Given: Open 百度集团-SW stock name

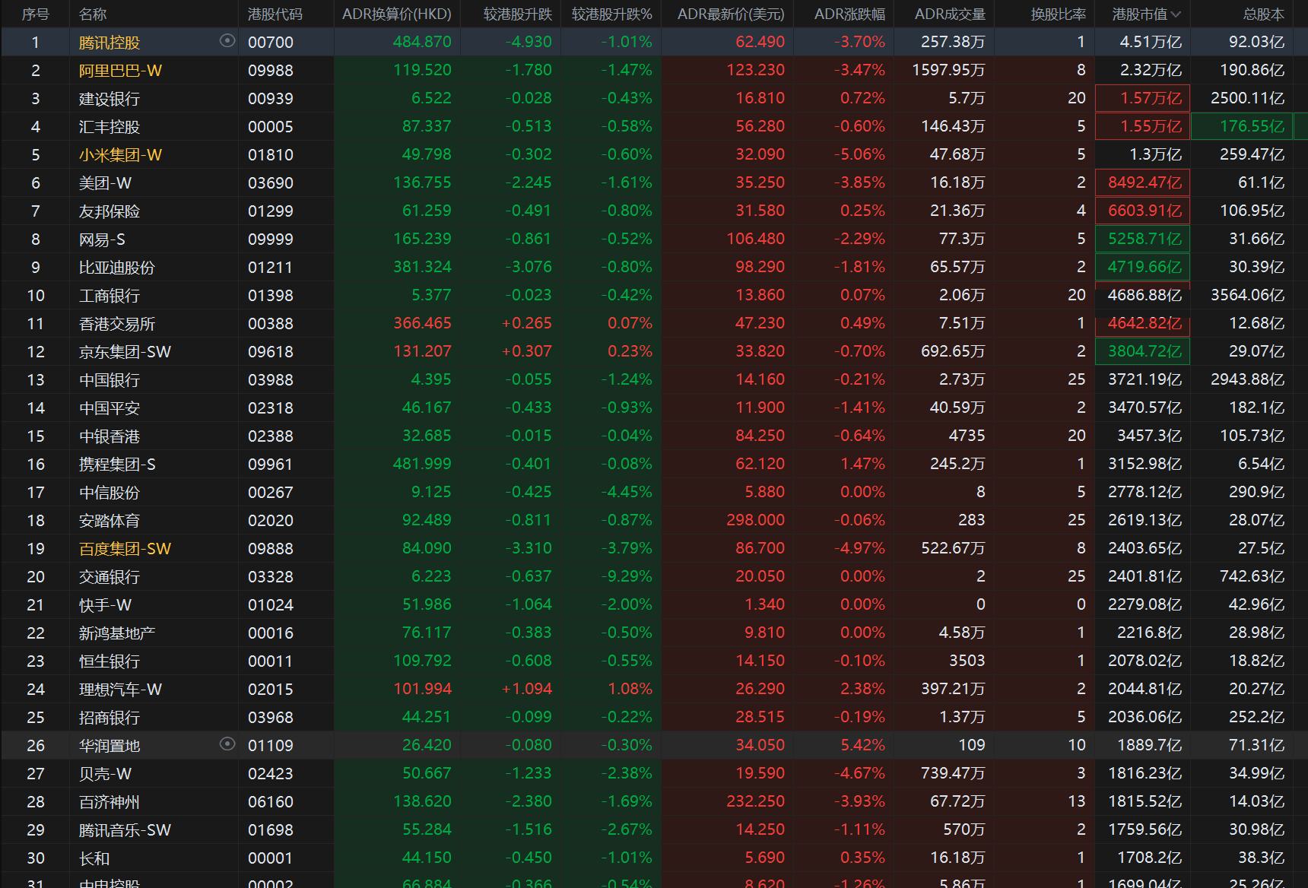Looking at the screenshot, I should coord(125,549).
